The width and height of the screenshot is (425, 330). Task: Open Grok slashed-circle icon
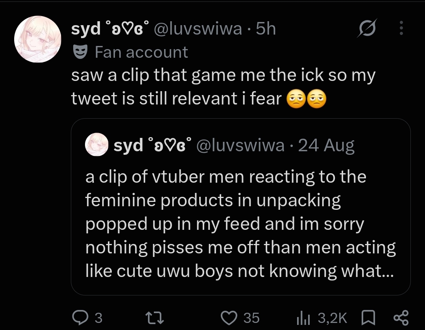367,28
